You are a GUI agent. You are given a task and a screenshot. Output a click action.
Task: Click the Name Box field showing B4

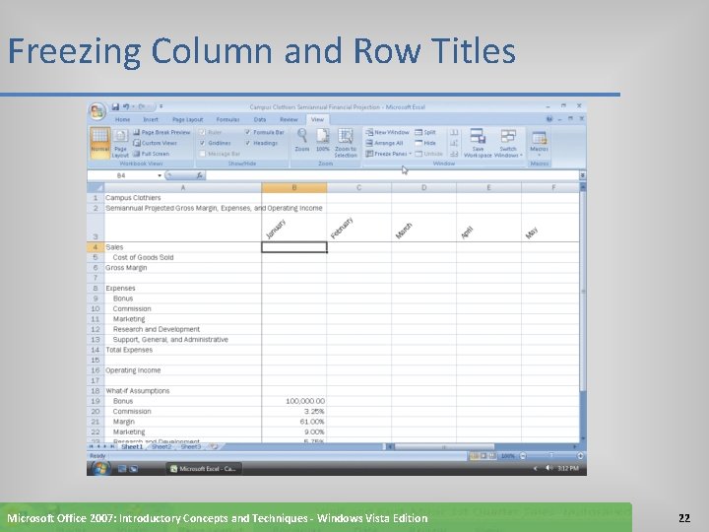122,175
